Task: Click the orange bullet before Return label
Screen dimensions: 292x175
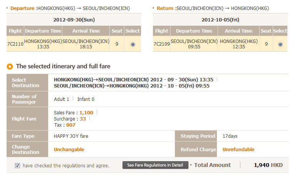Action: tap(154, 8)
